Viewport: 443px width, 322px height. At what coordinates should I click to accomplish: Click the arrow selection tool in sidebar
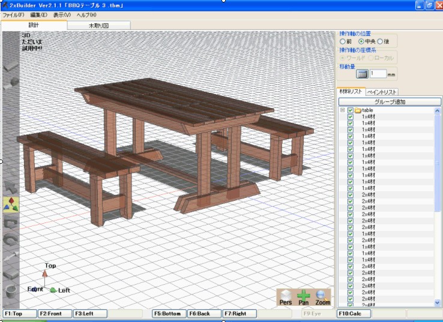(x=11, y=188)
